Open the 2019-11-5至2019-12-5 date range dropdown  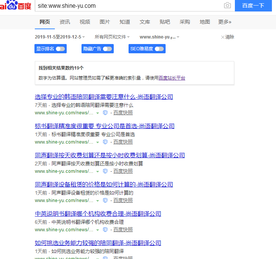60,37
